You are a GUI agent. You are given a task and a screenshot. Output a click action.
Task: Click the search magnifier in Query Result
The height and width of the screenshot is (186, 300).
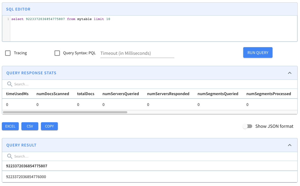pyautogui.click(x=10, y=156)
